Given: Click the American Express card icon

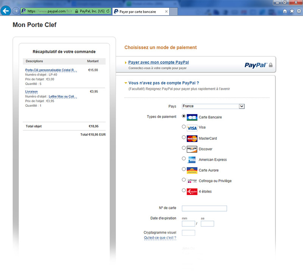Looking at the screenshot, I should point(192,159).
